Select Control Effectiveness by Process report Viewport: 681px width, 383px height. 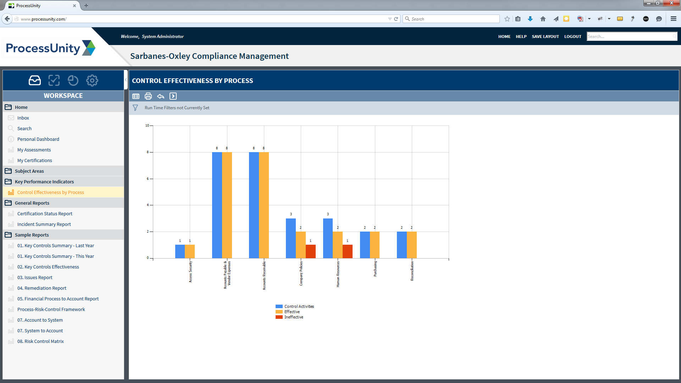pos(51,192)
